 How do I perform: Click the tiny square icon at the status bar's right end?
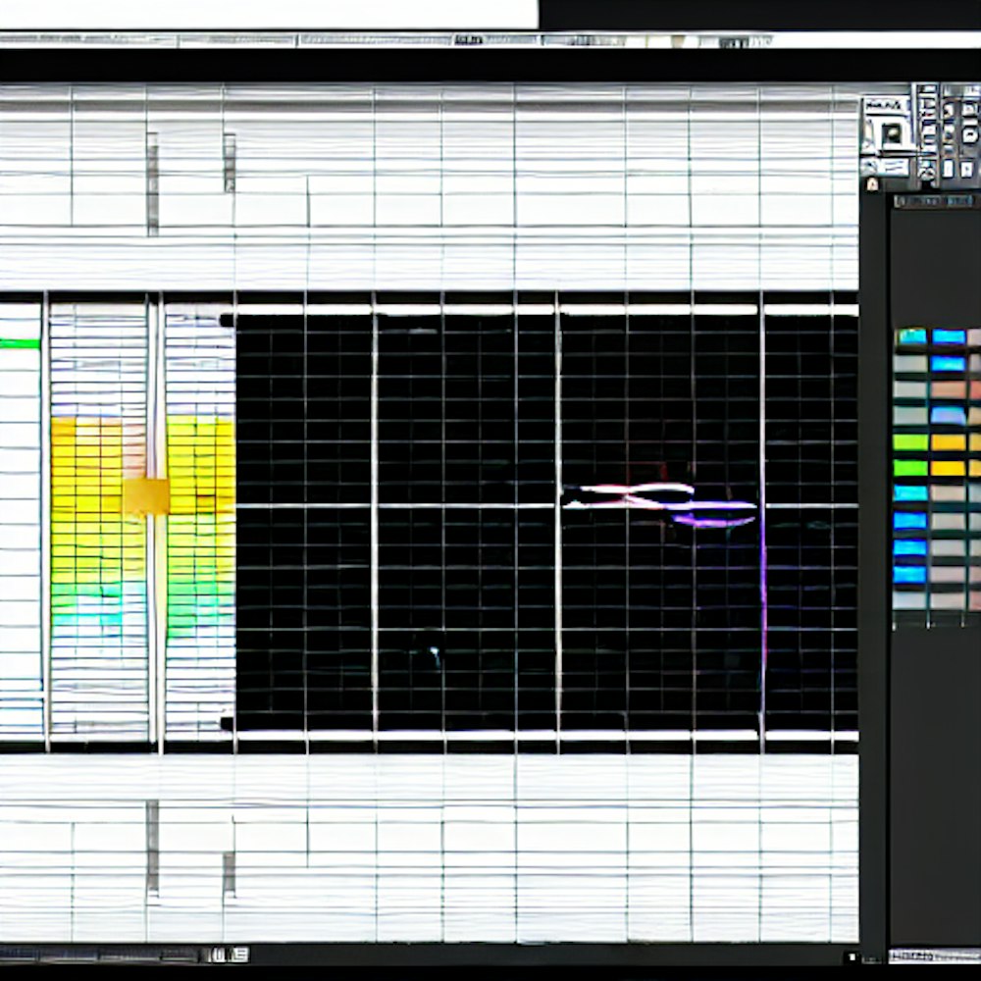click(851, 955)
